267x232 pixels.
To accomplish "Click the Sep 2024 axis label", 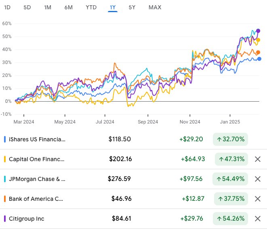I will [x=148, y=122].
